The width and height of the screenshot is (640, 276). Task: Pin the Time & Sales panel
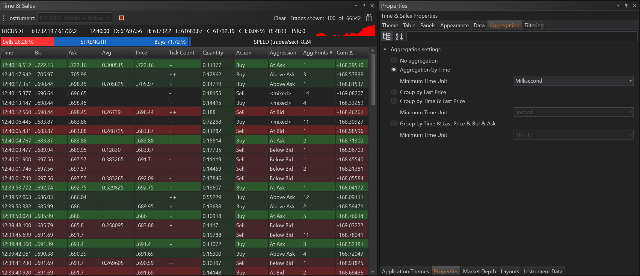[364, 6]
